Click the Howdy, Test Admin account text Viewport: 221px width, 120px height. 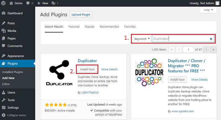pos(202,3)
